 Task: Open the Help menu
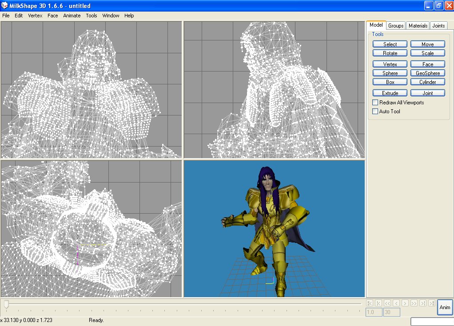(129, 16)
